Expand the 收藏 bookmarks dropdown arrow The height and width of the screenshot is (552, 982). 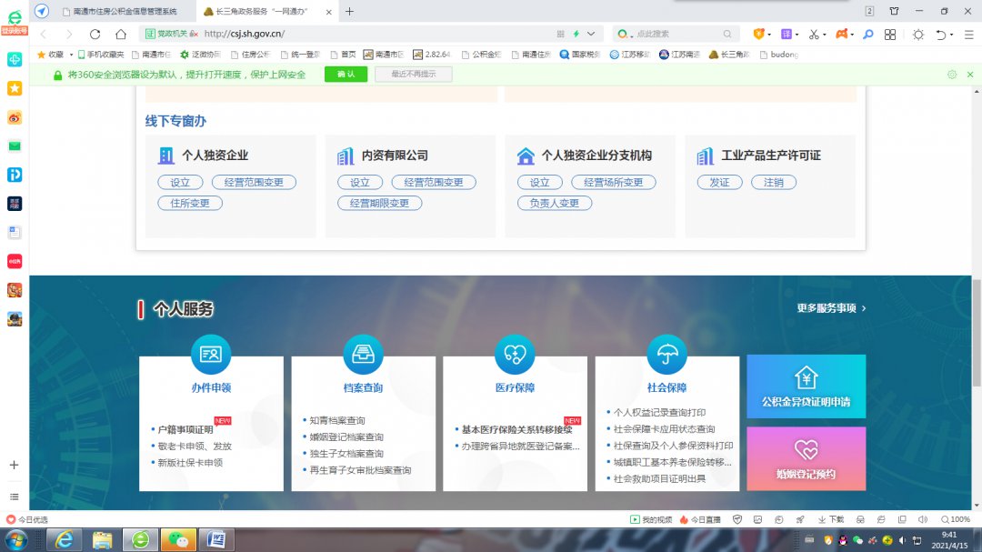pos(71,55)
